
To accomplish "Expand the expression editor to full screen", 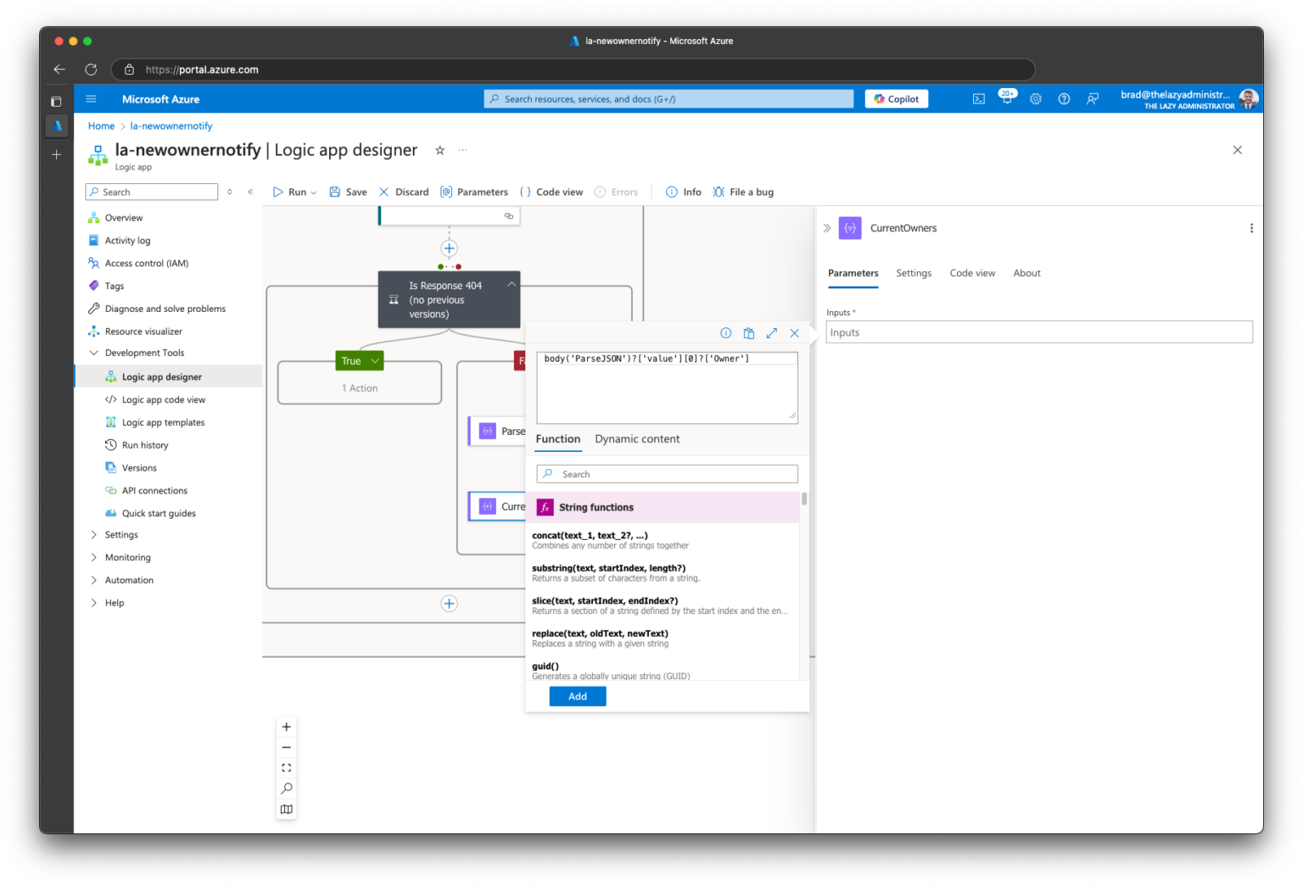I will pos(772,333).
